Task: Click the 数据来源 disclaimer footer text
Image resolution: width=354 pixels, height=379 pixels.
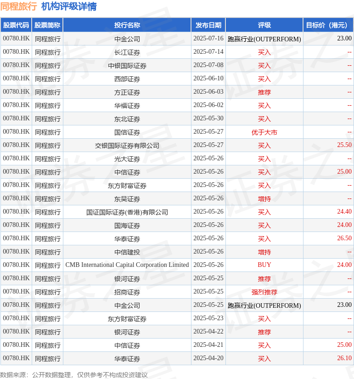Action: (x=74, y=375)
